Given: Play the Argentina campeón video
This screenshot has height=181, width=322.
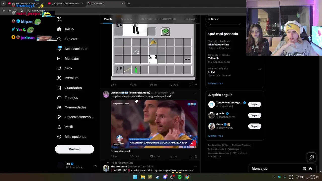Looking at the screenshot, I should click(154, 124).
